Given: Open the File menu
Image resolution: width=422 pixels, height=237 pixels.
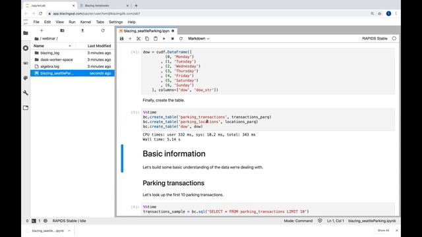Looking at the screenshot, I should (36, 22).
